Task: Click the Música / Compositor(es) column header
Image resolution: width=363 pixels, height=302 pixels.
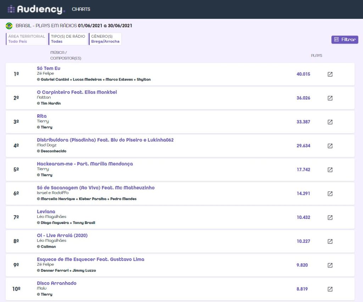Action: point(66,55)
